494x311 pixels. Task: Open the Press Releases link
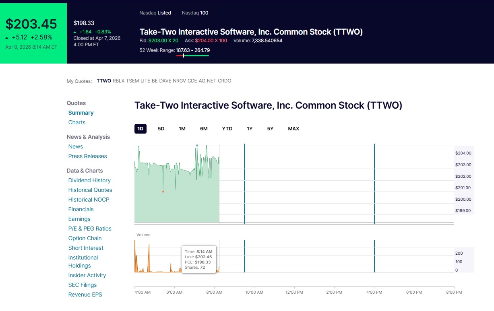click(87, 156)
